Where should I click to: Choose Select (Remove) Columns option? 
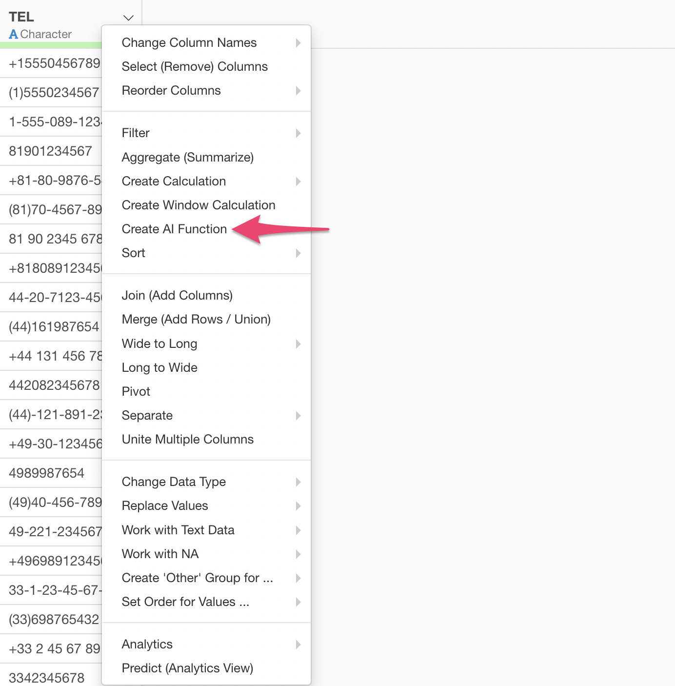point(195,67)
